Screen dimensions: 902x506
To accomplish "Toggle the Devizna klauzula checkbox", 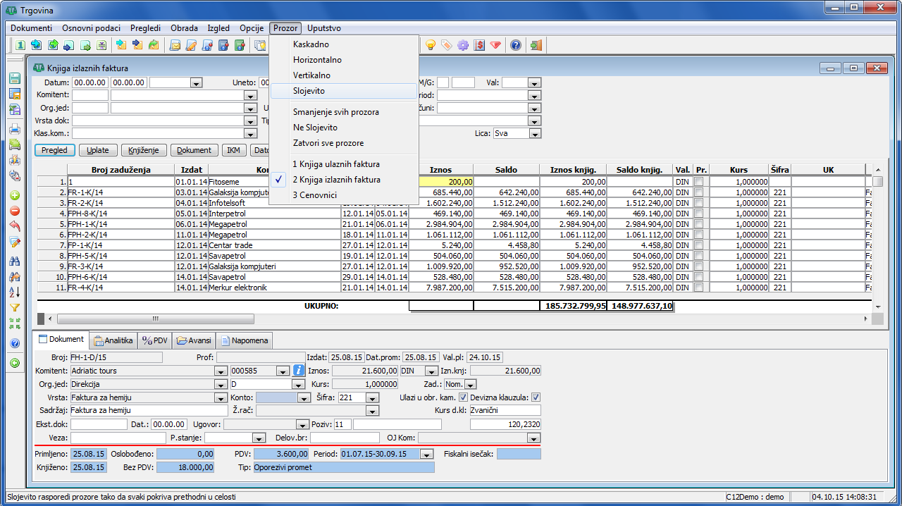I will click(536, 397).
